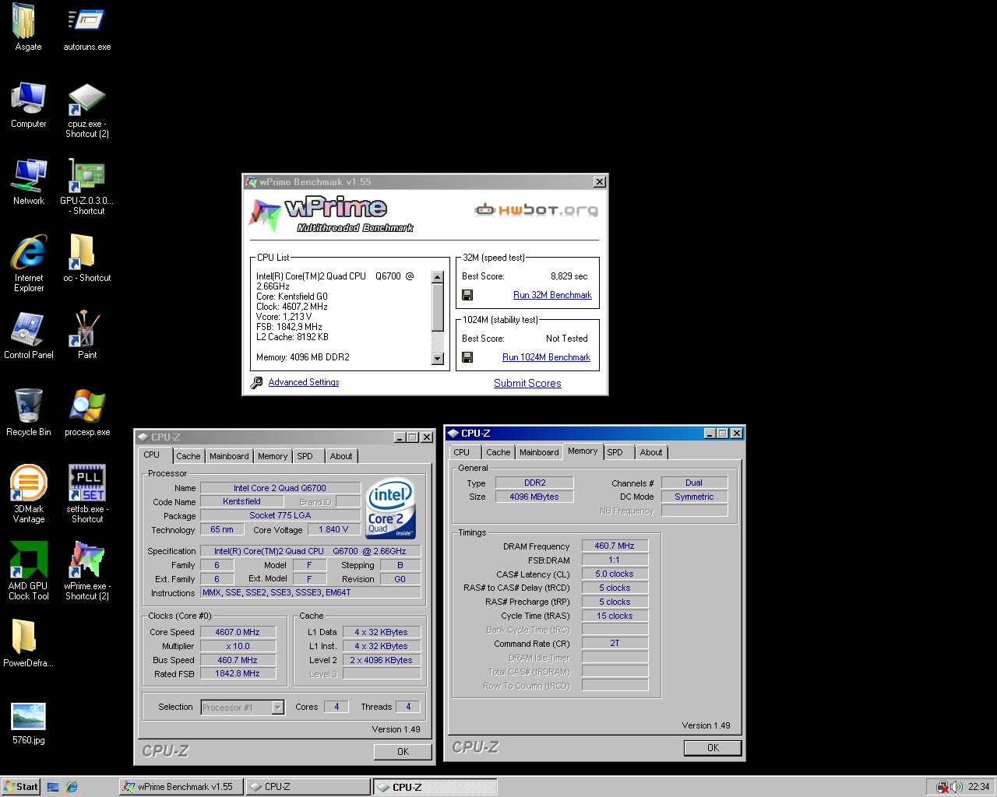Viewport: 997px width, 797px height.
Task: Launch Internet Explorer from quick launch bar
Action: [72, 787]
